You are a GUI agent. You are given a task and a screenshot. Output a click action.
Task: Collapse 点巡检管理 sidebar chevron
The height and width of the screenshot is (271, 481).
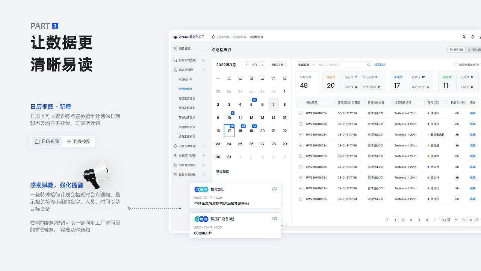[204, 70]
